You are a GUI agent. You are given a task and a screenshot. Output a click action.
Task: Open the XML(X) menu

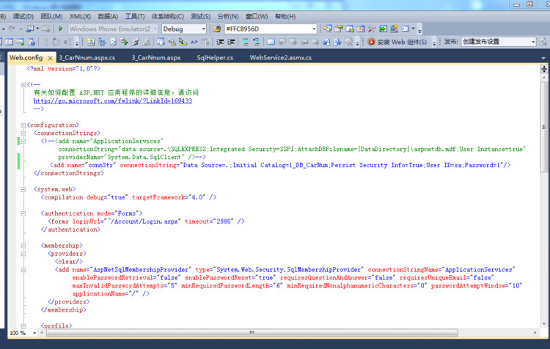click(x=81, y=16)
